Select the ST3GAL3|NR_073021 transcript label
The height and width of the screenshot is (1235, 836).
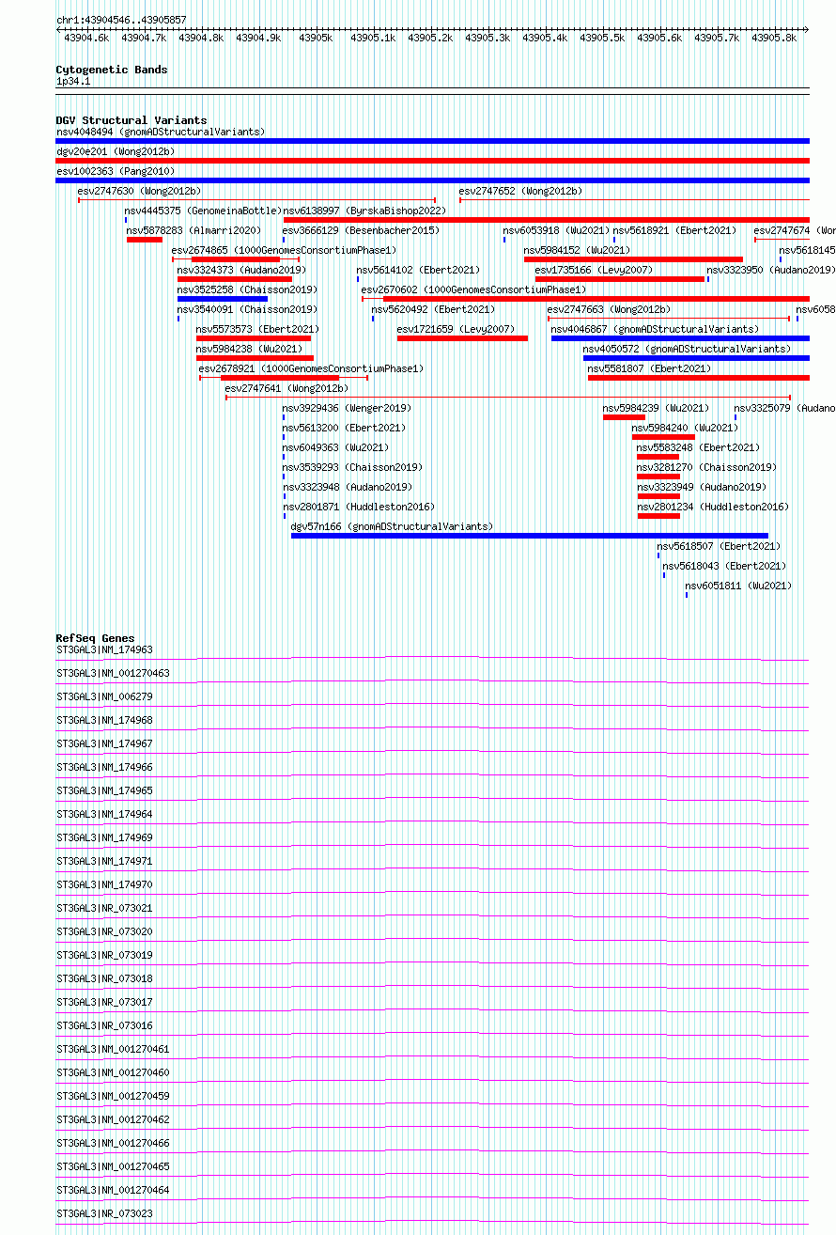point(104,908)
